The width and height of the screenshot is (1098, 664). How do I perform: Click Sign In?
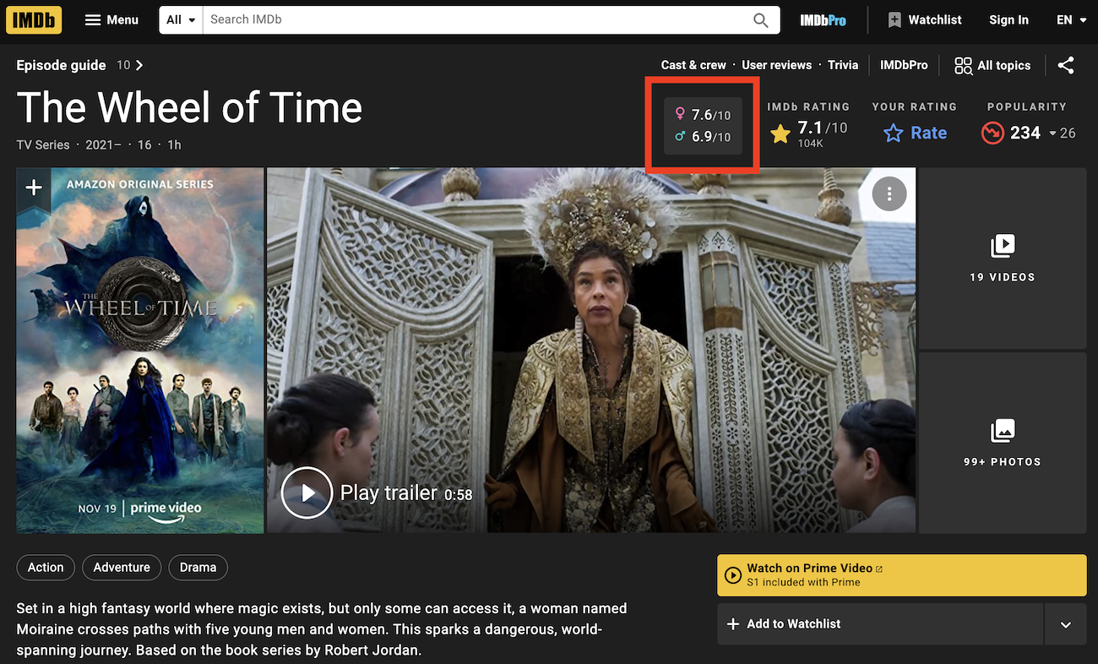coord(1008,19)
